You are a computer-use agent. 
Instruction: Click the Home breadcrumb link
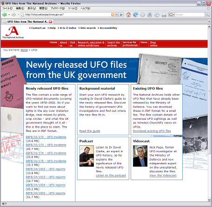coord(24,50)
